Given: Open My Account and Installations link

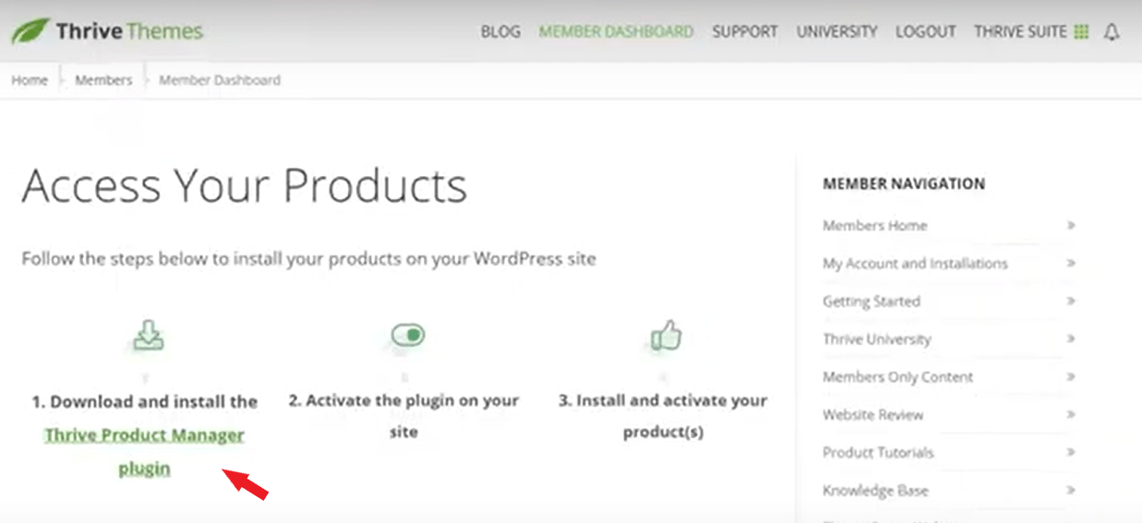Looking at the screenshot, I should coord(915,263).
